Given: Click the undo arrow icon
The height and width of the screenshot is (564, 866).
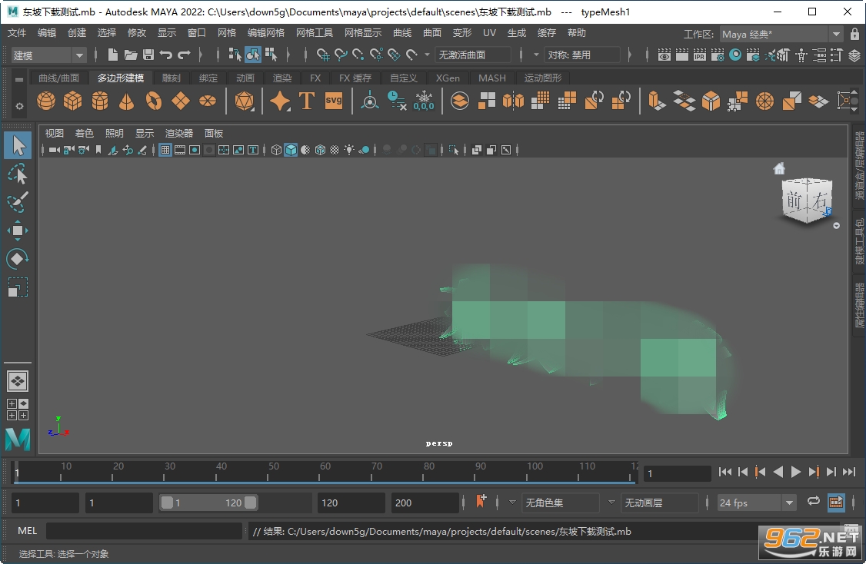Looking at the screenshot, I should tap(165, 55).
